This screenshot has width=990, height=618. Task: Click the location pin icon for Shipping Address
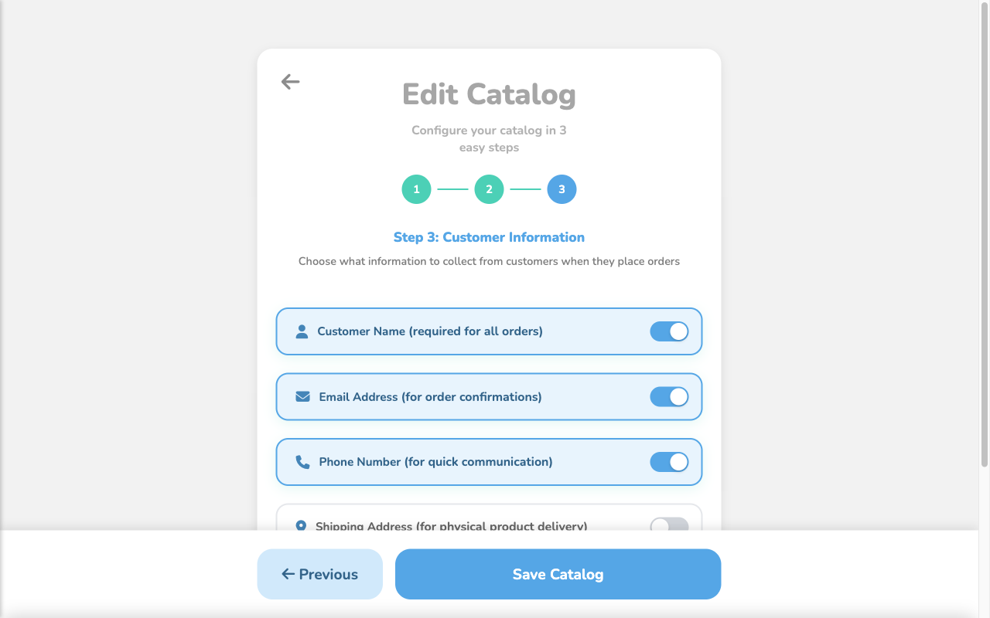(302, 525)
